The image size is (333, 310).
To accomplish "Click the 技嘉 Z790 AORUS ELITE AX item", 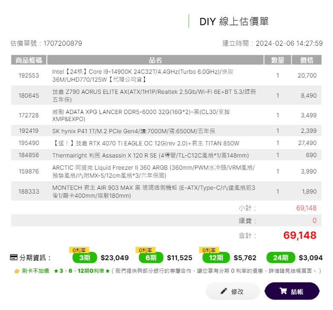I will coord(154,95).
